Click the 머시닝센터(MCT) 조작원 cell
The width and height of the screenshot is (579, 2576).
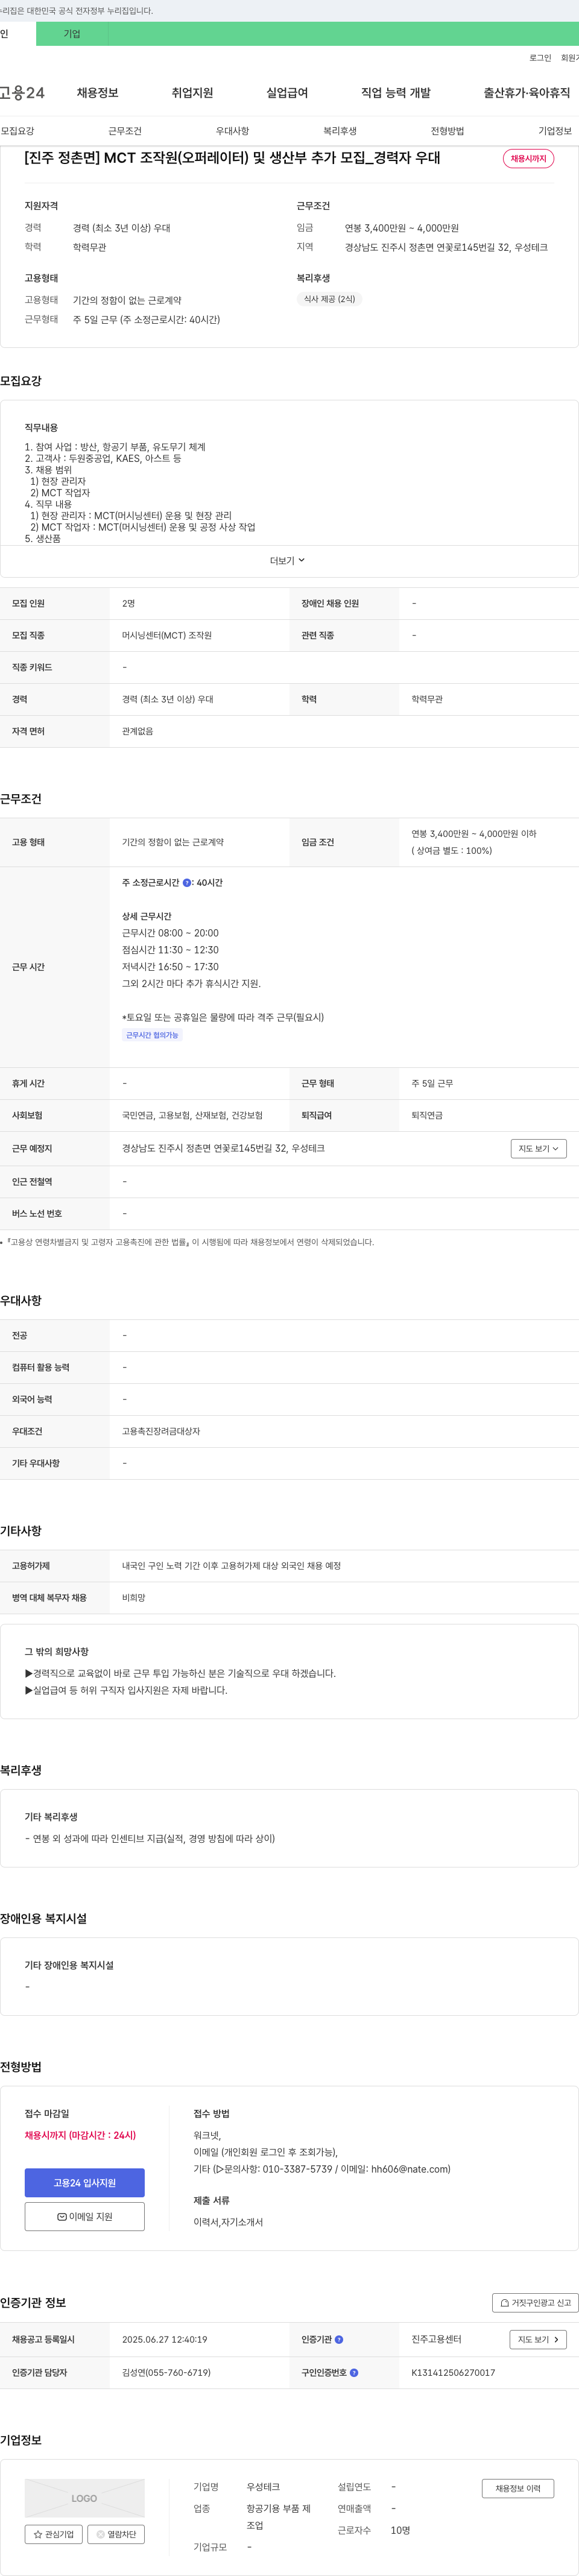coord(167,636)
